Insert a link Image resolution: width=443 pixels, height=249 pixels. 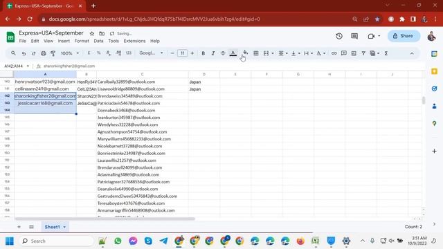(x=334, y=53)
